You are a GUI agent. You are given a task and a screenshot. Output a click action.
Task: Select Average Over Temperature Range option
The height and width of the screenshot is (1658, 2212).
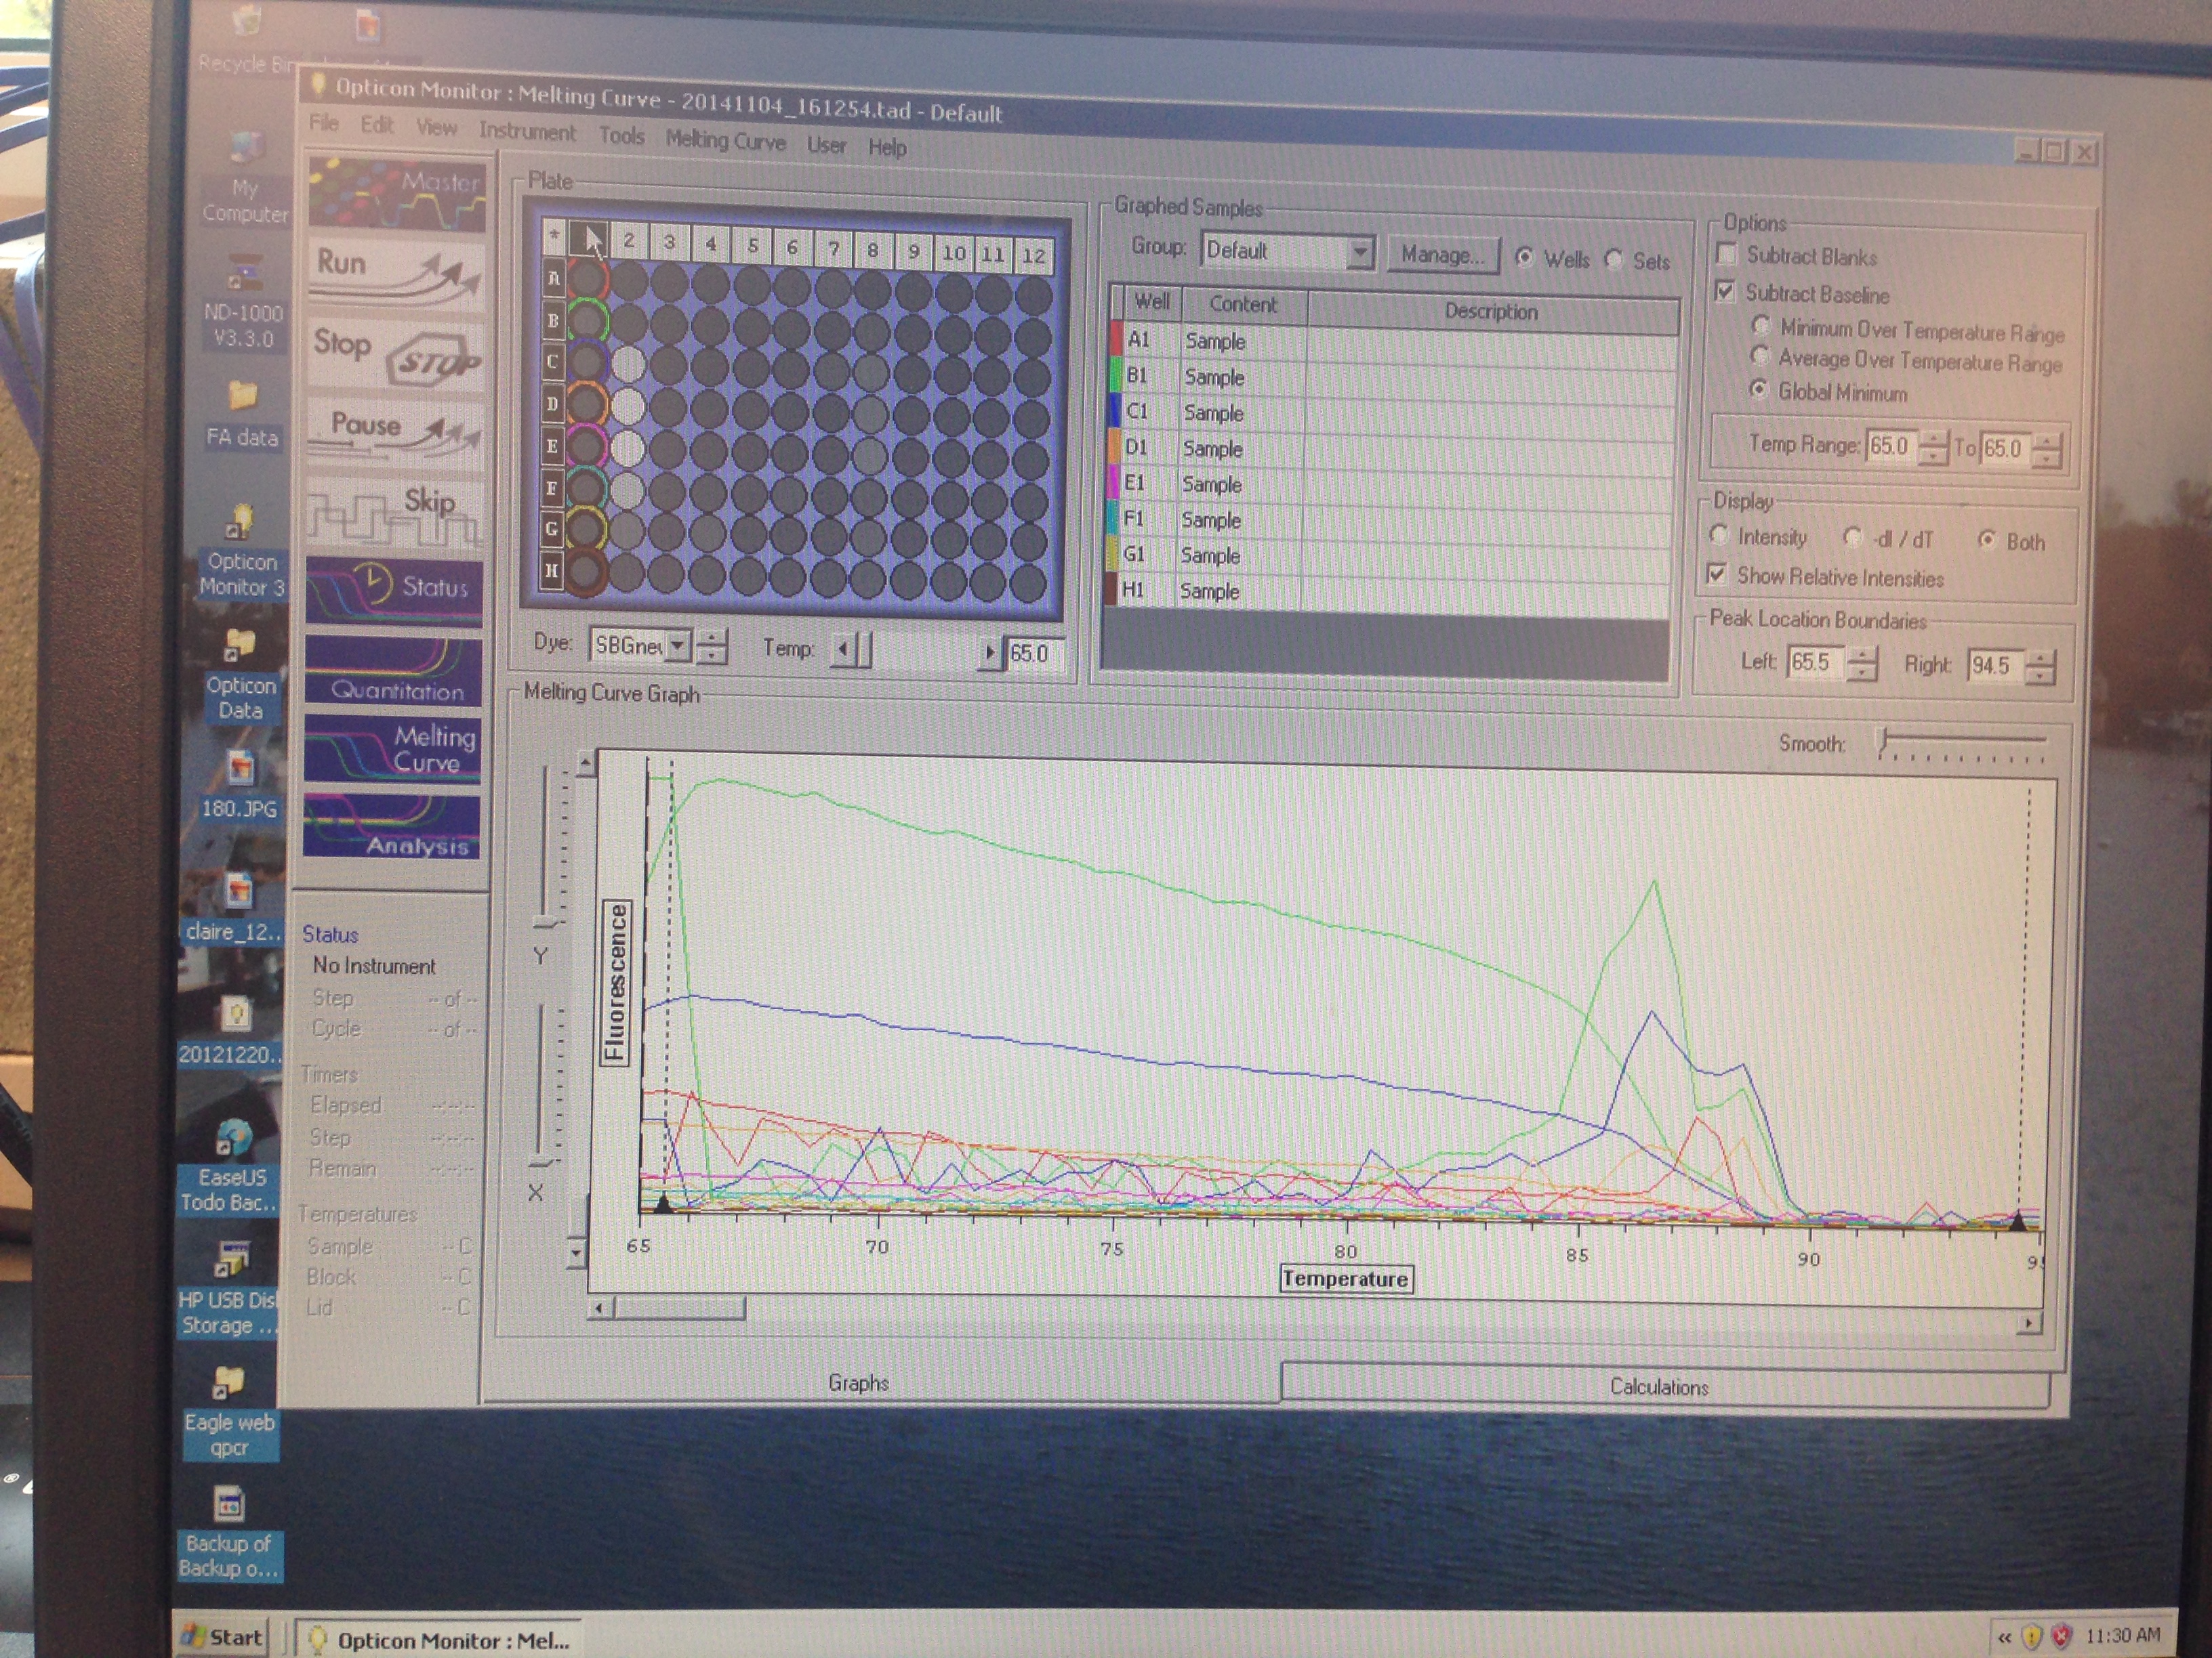point(1760,356)
